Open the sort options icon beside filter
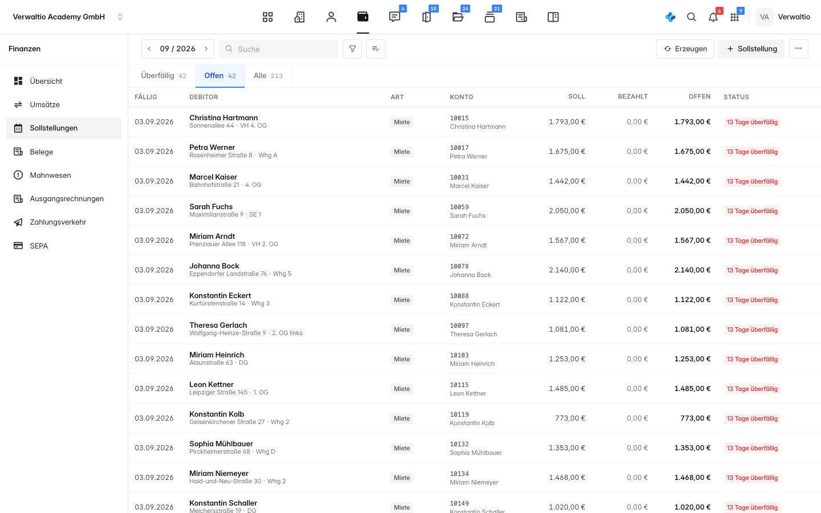 pos(376,49)
